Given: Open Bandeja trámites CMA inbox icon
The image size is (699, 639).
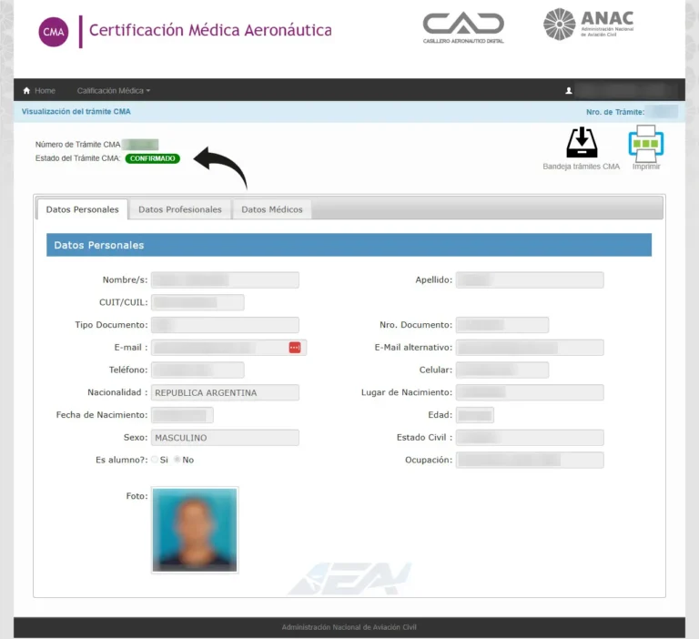Looking at the screenshot, I should coord(582,143).
